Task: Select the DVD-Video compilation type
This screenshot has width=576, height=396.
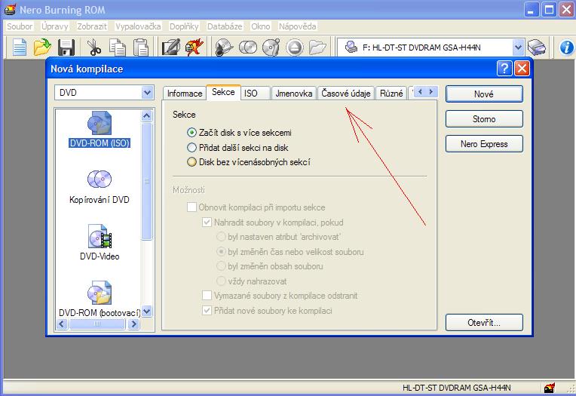Action: [100, 243]
